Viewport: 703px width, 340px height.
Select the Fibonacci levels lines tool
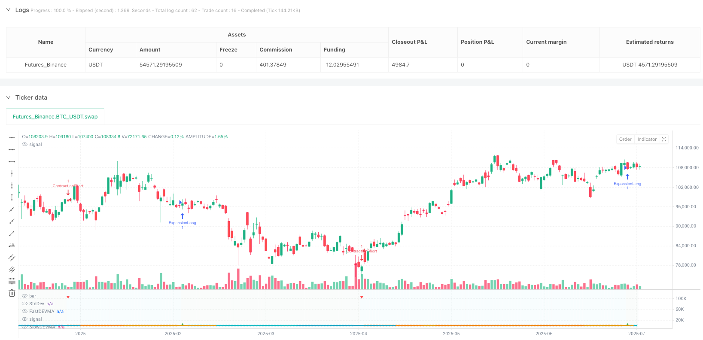tap(12, 282)
